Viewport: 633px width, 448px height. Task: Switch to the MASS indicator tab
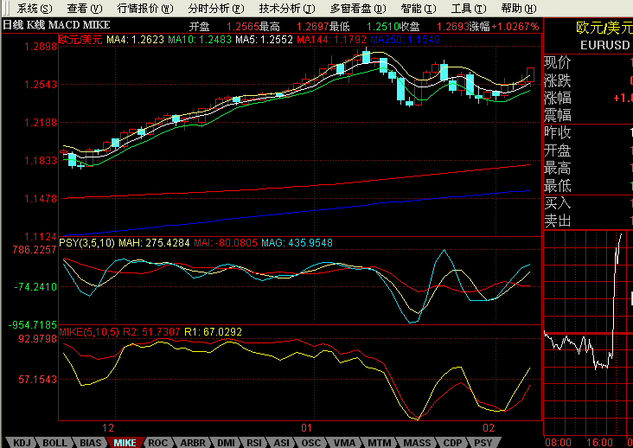417,443
